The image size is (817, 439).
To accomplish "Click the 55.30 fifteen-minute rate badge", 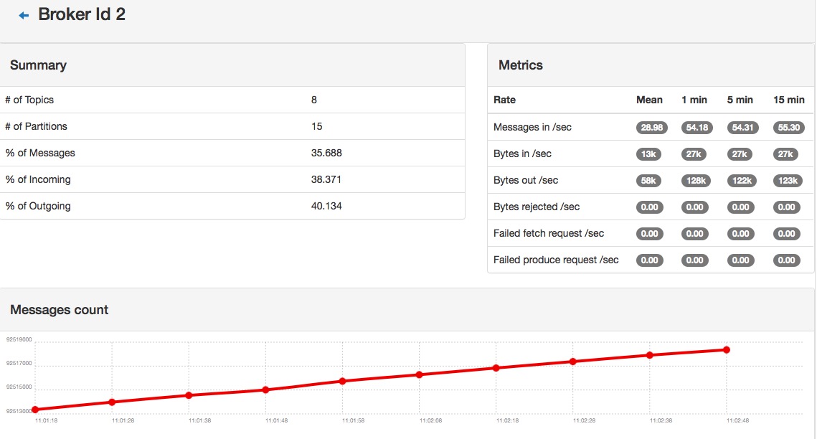I will click(x=787, y=128).
